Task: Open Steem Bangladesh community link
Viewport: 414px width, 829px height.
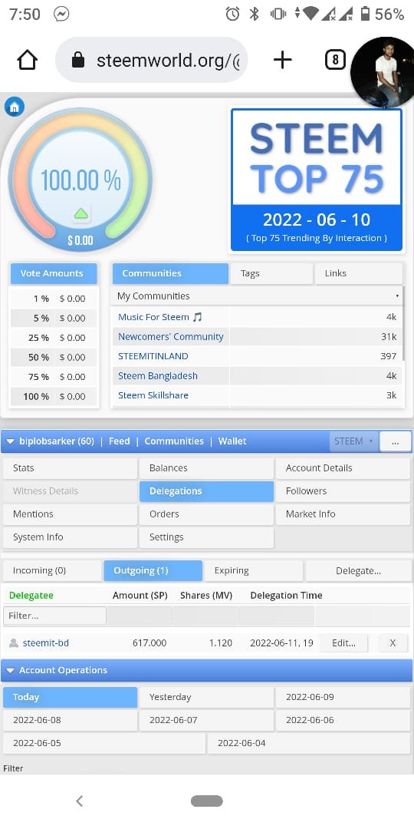Action: pyautogui.click(x=158, y=376)
